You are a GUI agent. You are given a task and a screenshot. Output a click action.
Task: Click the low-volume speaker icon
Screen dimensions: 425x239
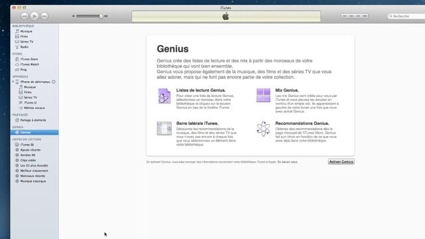[73, 16]
